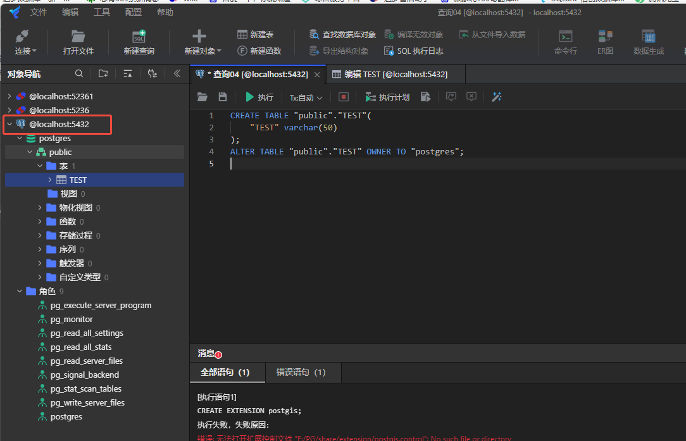This screenshot has width=686, height=441.
Task: Run the query with 执行
Action: pyautogui.click(x=259, y=97)
